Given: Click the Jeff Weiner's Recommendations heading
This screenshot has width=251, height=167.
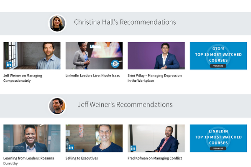Looking at the screenshot, I should (125, 104).
